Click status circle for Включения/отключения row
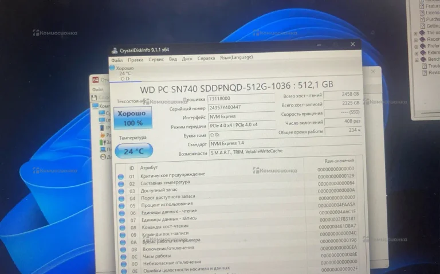The height and width of the screenshot is (274, 440). point(123,249)
